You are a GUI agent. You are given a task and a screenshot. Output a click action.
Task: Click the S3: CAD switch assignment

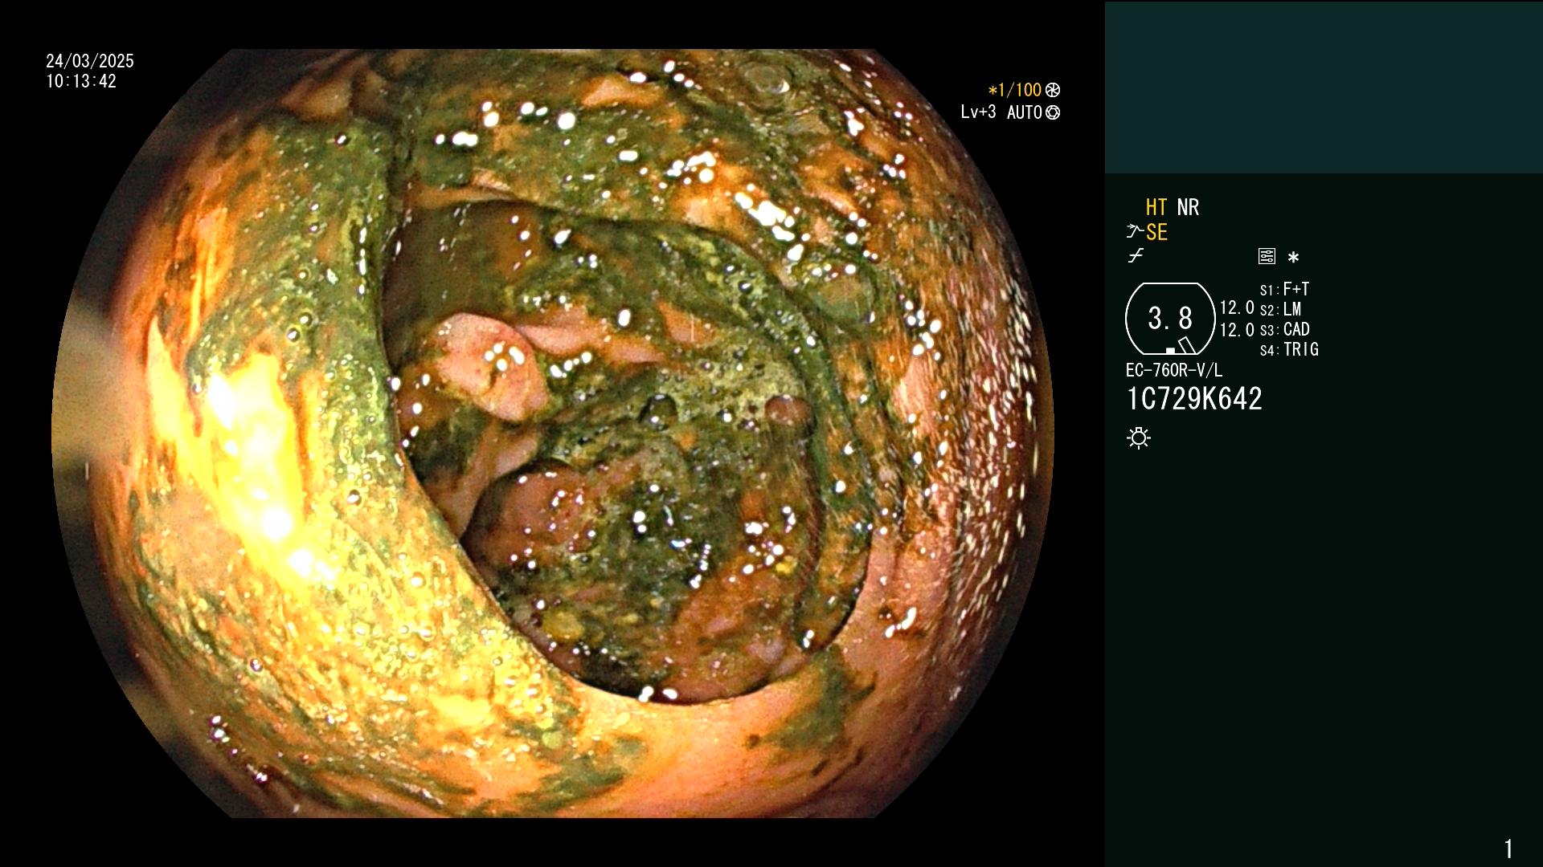click(x=1285, y=329)
